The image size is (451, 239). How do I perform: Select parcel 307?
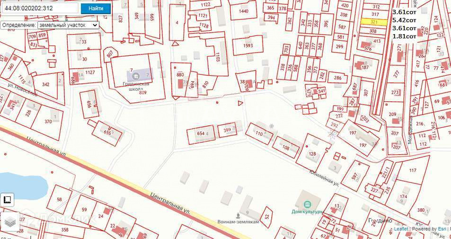click(x=366, y=93)
